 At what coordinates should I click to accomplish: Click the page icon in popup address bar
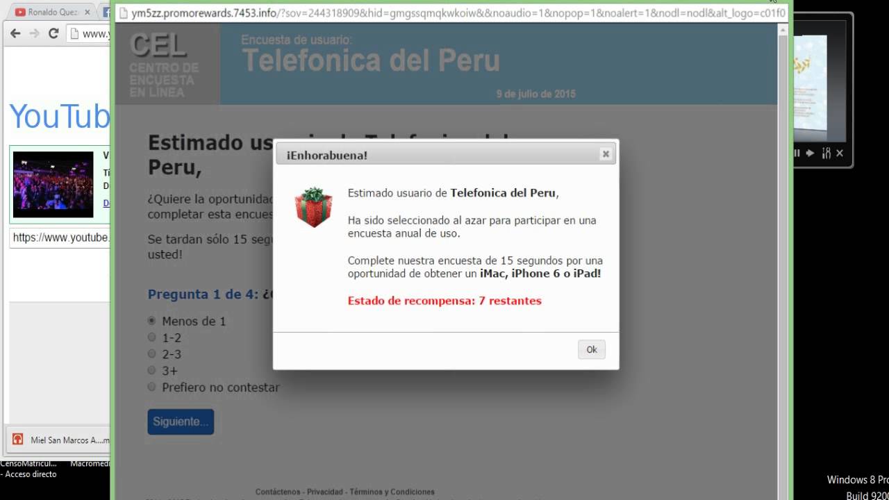coord(124,12)
